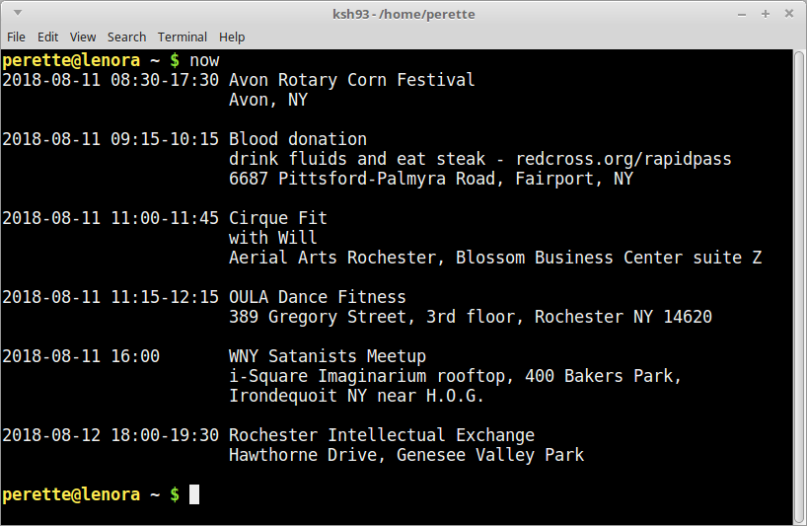Click 'Rochester Intellectual Exchange' event title
807x526 pixels.
[382, 435]
